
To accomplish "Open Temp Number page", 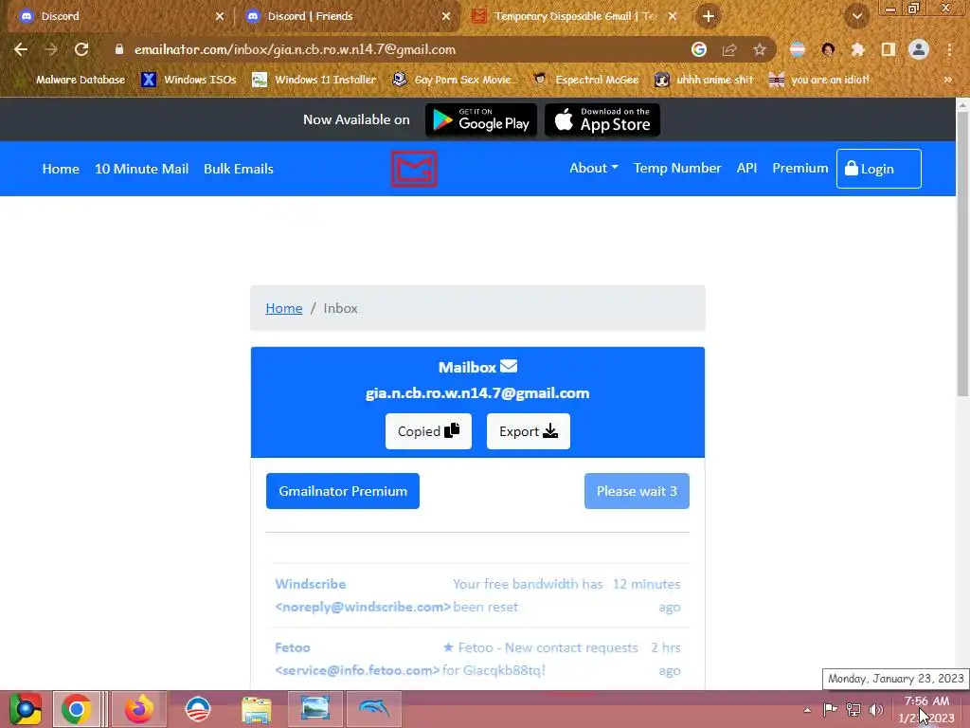I will pyautogui.click(x=676, y=168).
